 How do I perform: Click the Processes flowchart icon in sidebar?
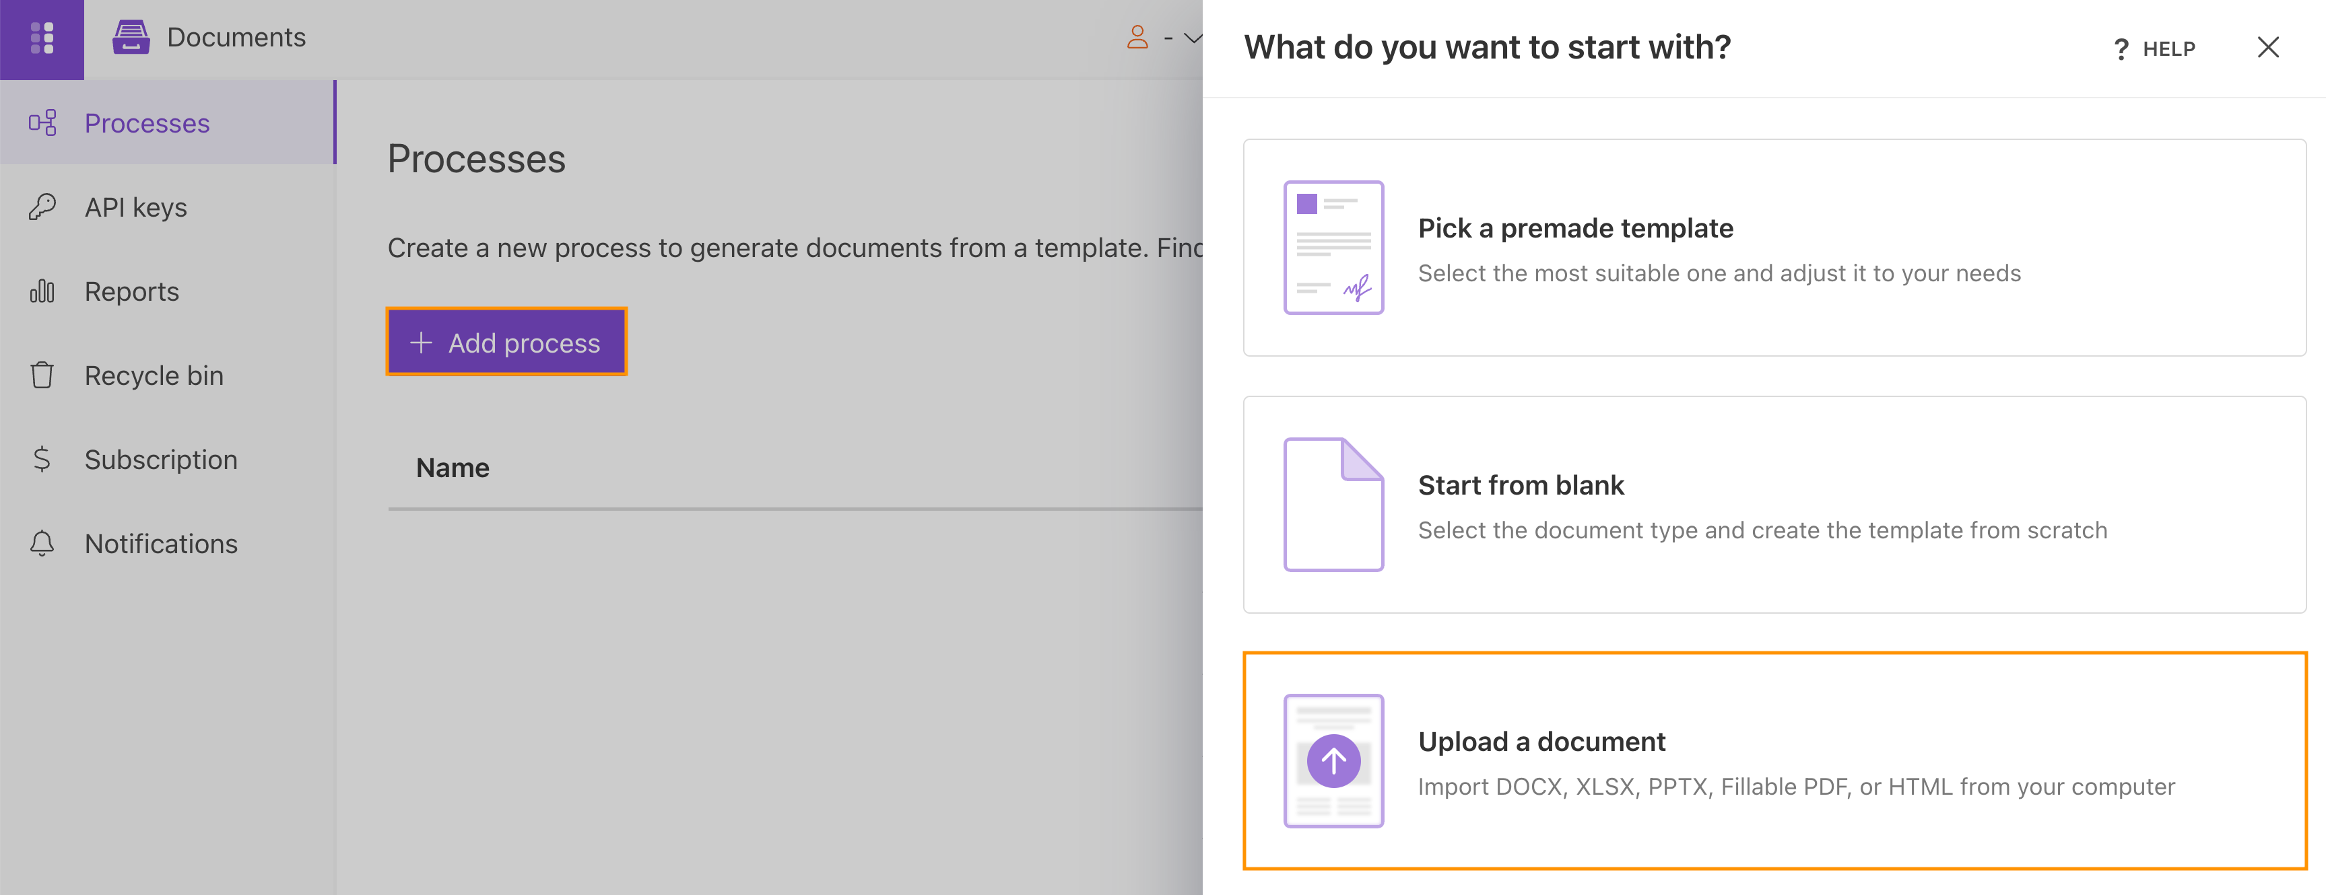click(x=42, y=122)
